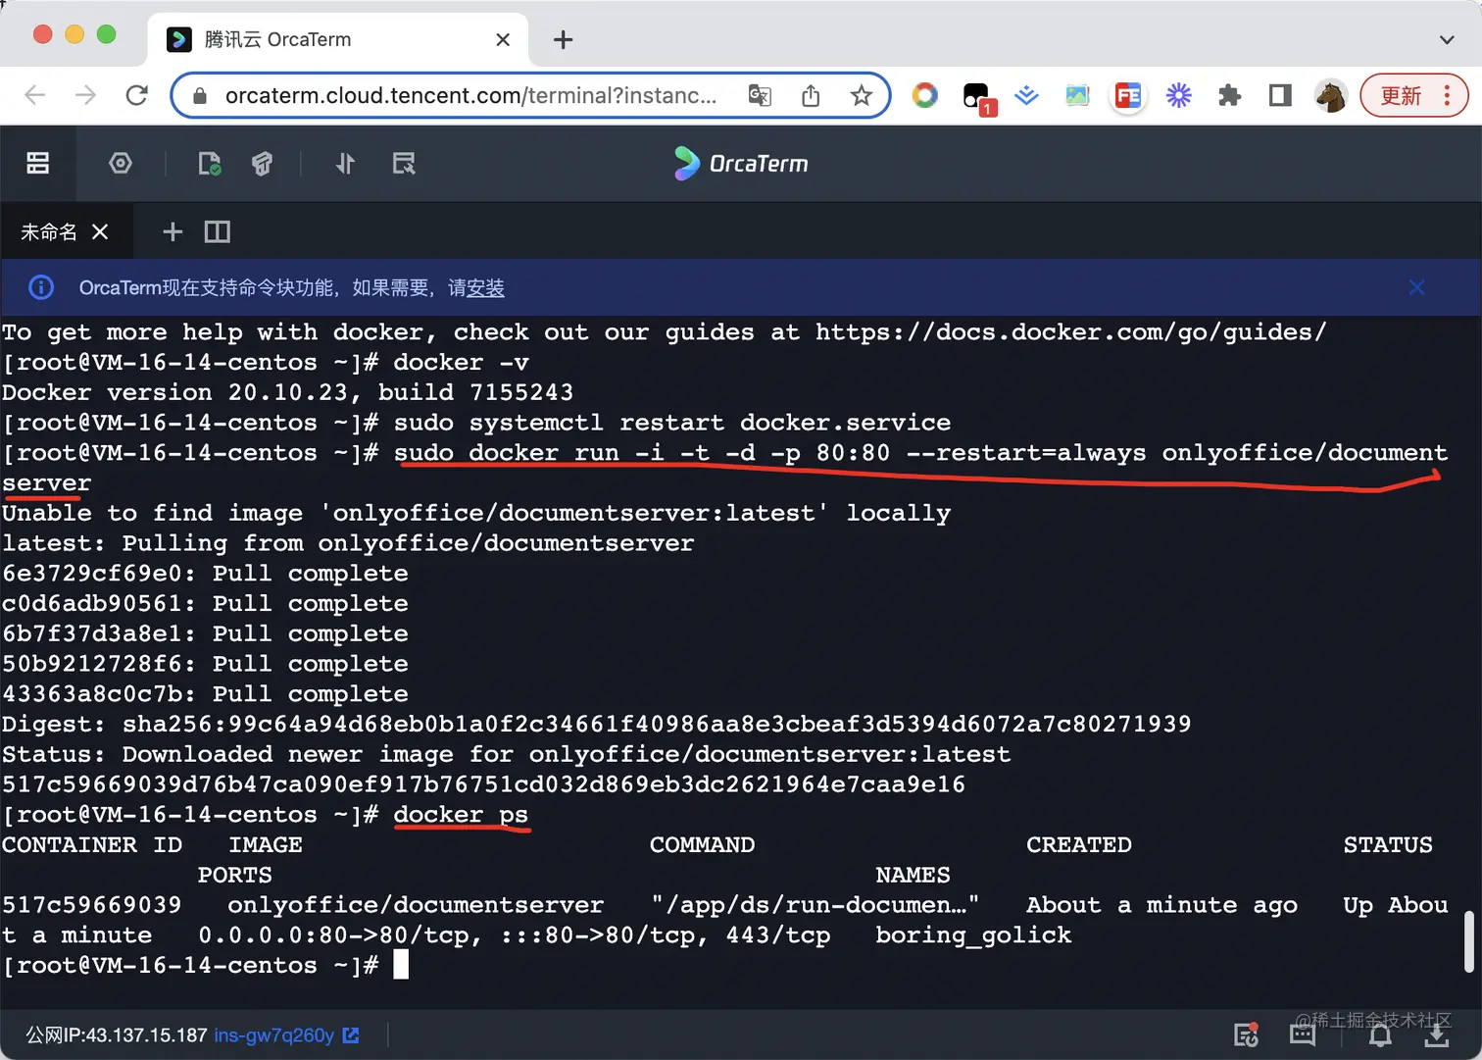Click the black extension with red badge

(x=977, y=97)
